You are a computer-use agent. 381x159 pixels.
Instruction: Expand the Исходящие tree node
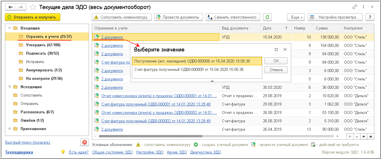click(x=10, y=87)
